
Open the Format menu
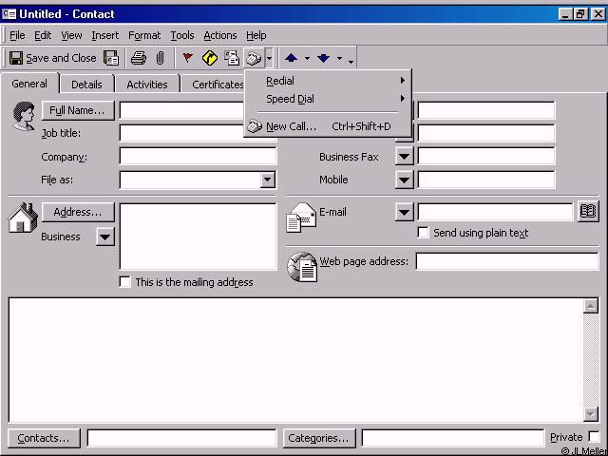[x=144, y=35]
